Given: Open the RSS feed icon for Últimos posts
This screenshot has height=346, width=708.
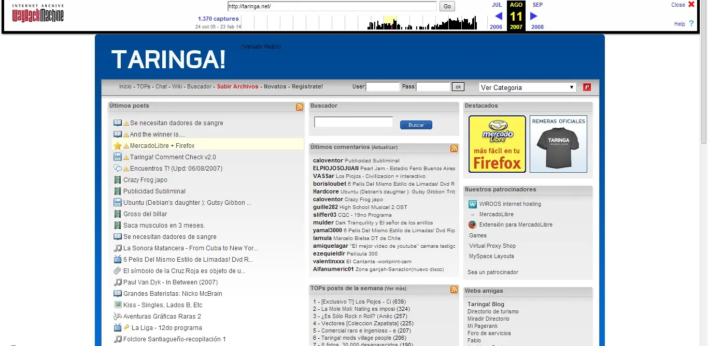Looking at the screenshot, I should click(300, 107).
